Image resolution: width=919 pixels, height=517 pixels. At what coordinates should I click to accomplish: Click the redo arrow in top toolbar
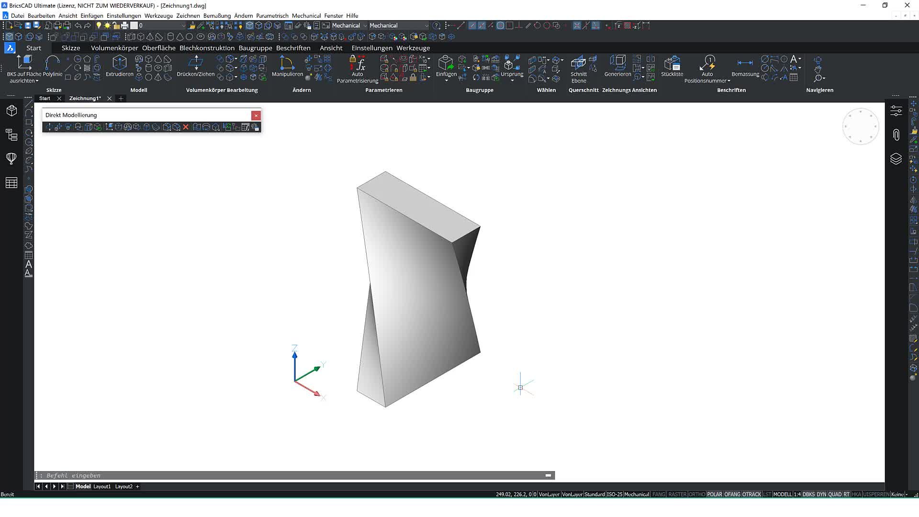(x=88, y=26)
